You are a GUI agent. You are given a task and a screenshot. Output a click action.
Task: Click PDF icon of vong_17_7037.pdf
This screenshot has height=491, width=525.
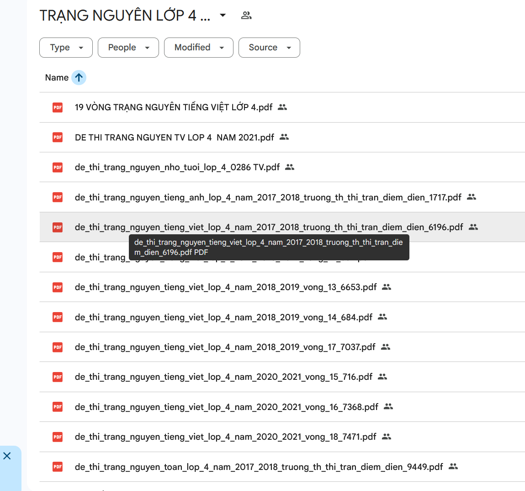coord(58,347)
